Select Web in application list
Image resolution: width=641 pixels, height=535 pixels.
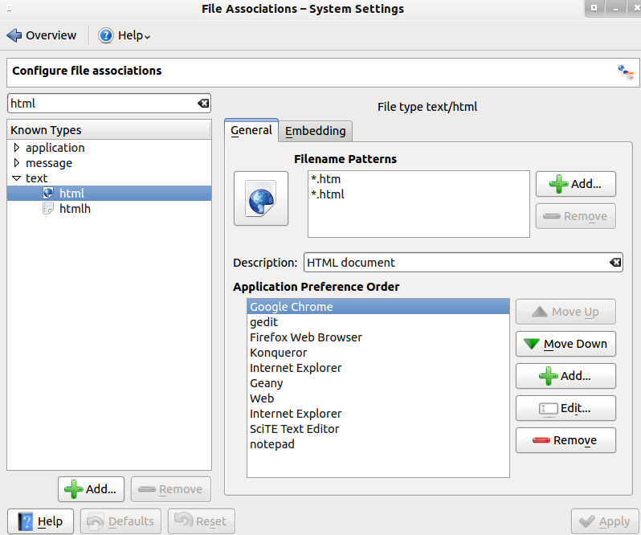pos(378,398)
